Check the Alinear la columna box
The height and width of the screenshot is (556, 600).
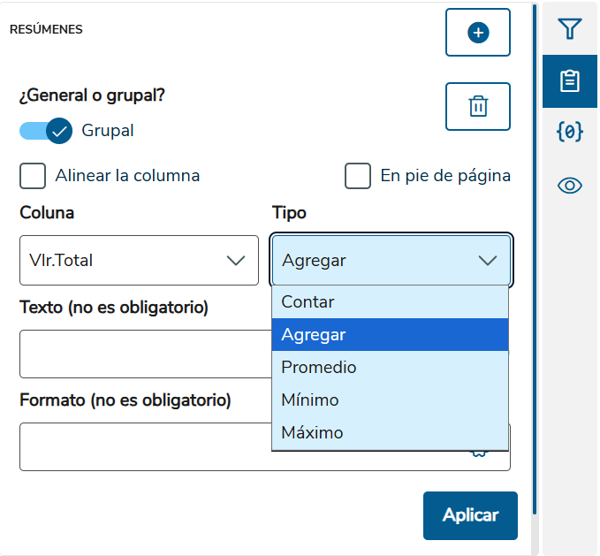[33, 176]
